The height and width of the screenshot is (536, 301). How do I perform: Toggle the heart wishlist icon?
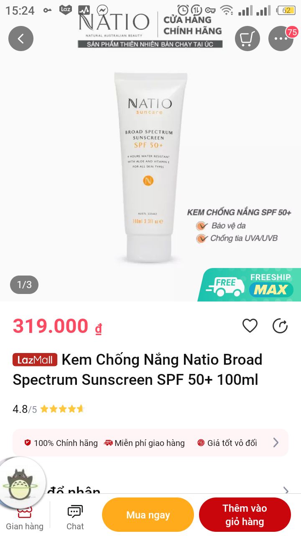click(x=250, y=326)
